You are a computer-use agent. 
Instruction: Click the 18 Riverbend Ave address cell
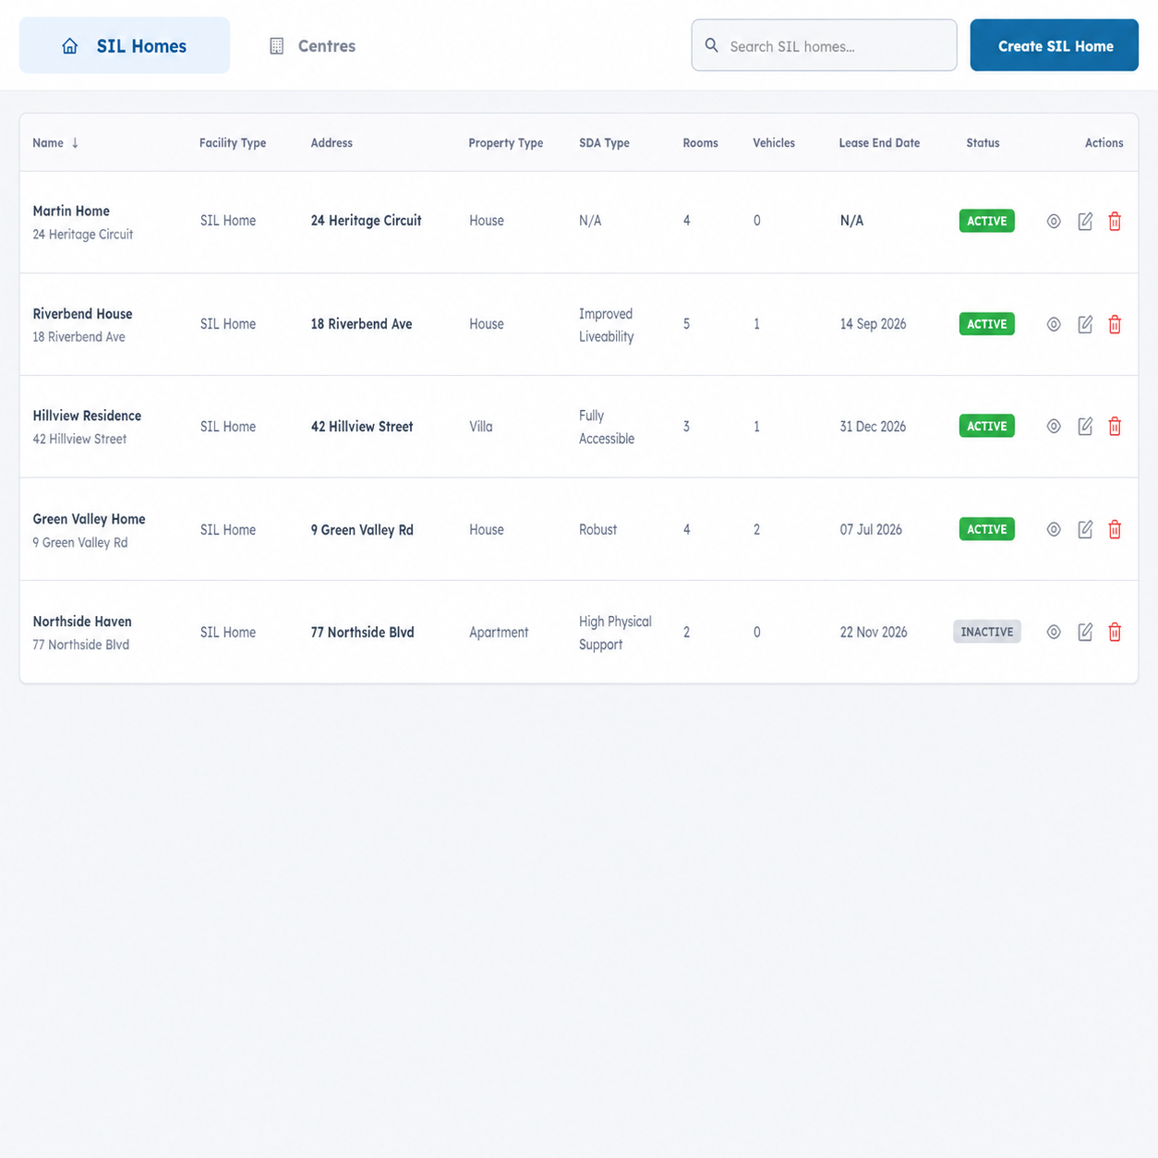point(361,324)
